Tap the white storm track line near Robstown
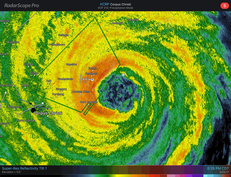This screenshot has height=177, width=231. [x=30, y=109]
